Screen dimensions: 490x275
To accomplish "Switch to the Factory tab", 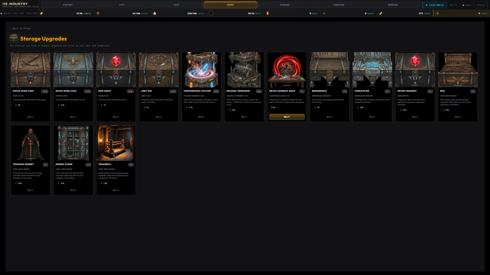I will (68, 5).
